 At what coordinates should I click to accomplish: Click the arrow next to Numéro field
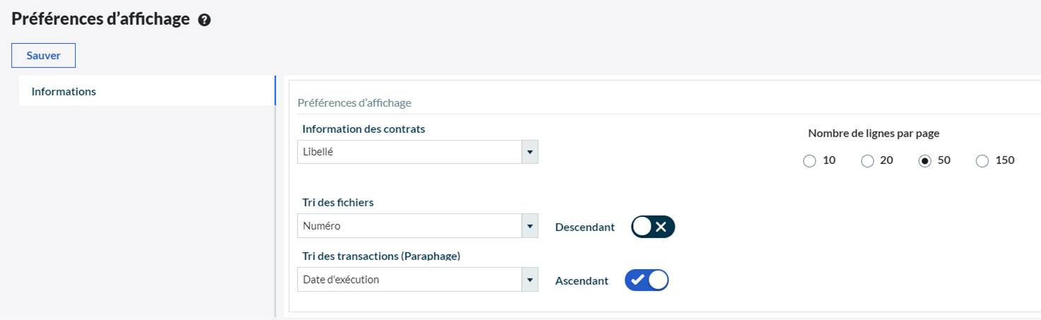[530, 226]
